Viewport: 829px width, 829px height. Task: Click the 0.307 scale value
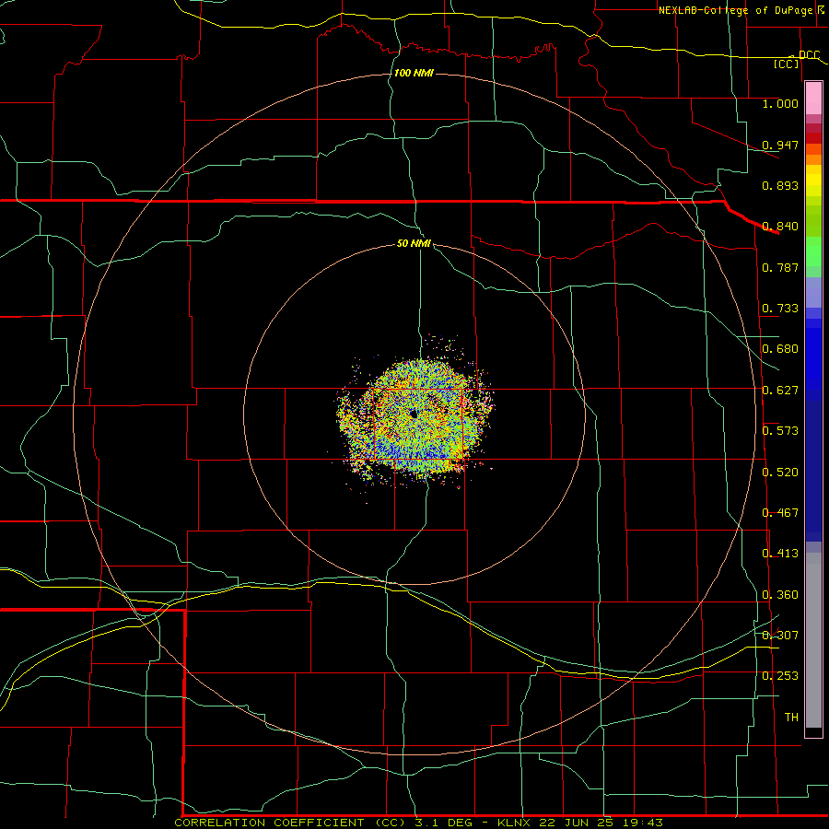[x=780, y=636]
